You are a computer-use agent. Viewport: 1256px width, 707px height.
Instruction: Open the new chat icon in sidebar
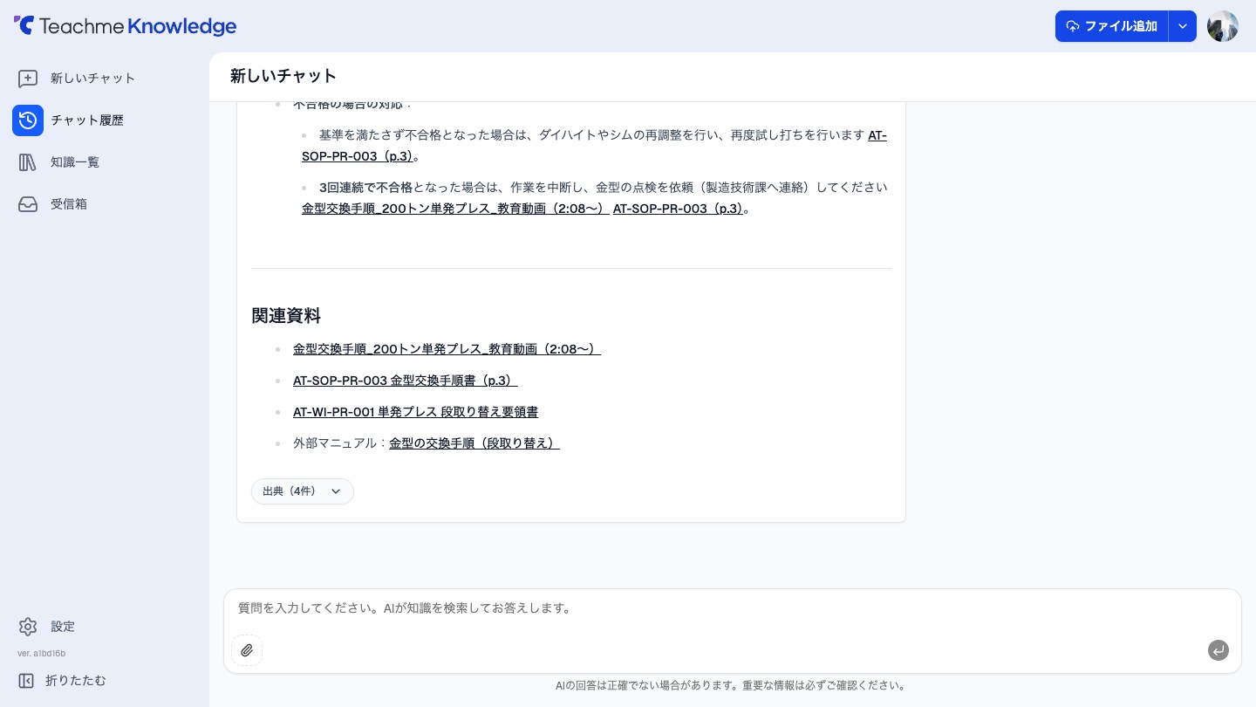[x=28, y=79]
